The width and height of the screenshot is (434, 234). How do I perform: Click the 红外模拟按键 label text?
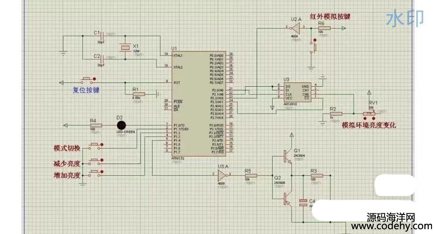330,17
